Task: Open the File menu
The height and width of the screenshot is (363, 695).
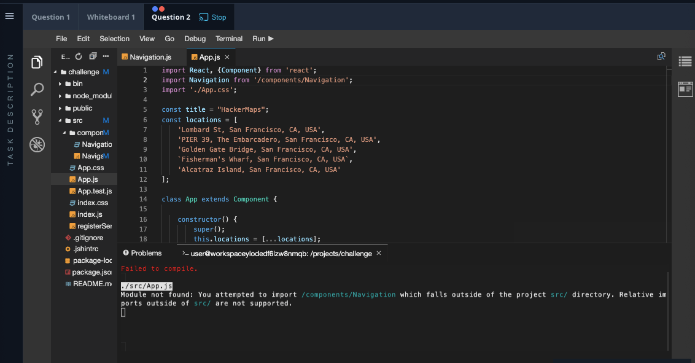Action: [x=61, y=39]
